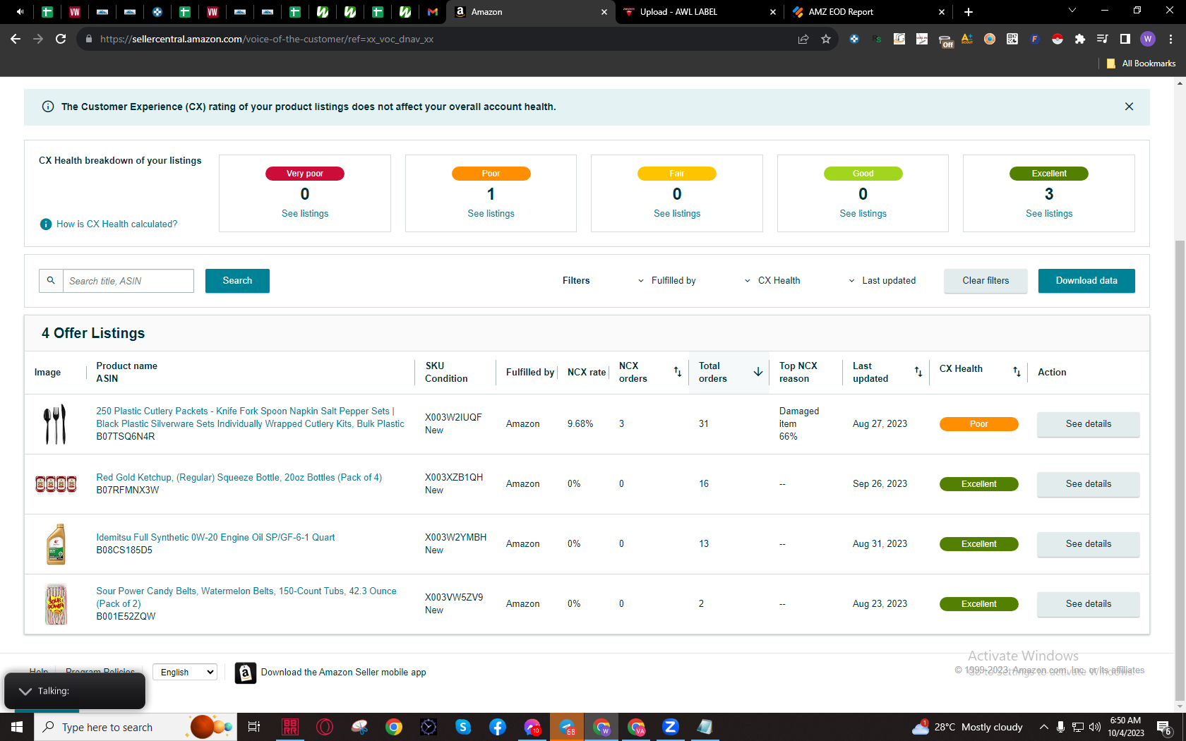
Task: Dismiss the CX rating info banner
Action: (1129, 107)
